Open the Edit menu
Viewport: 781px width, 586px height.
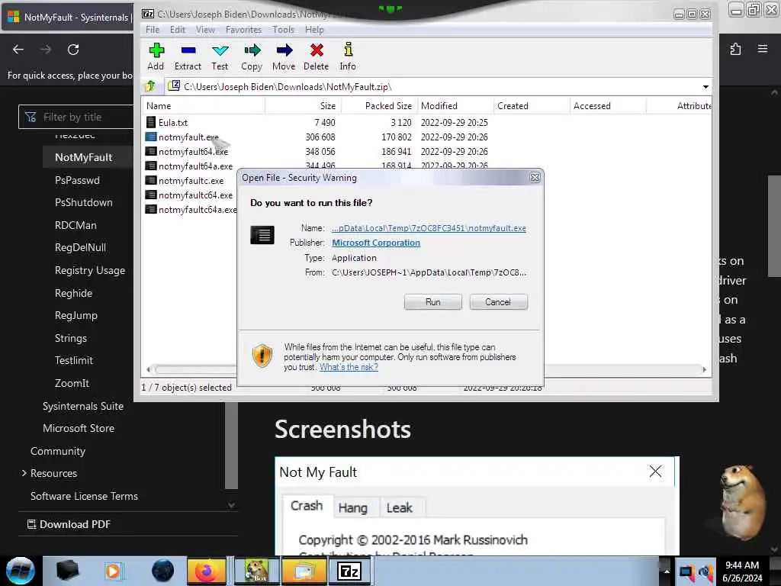coord(177,30)
